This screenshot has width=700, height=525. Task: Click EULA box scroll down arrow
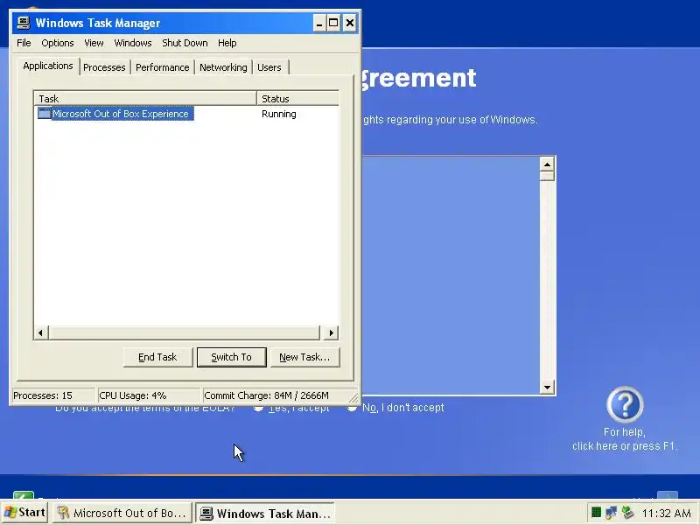547,387
